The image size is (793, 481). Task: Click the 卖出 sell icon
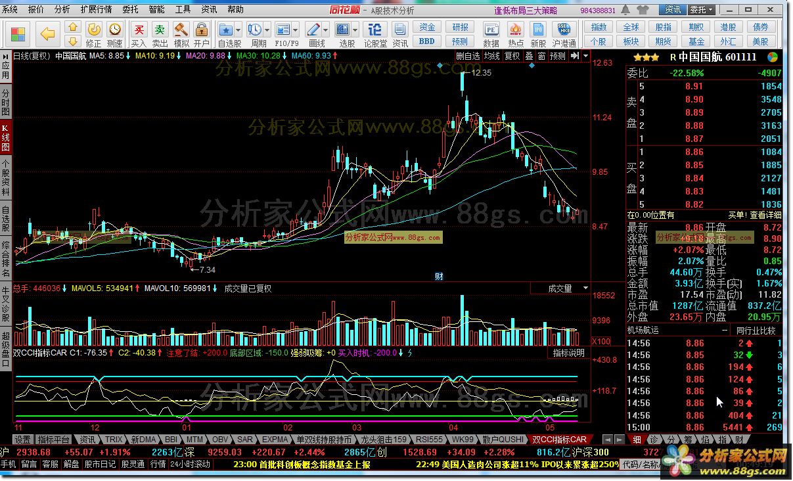click(160, 34)
